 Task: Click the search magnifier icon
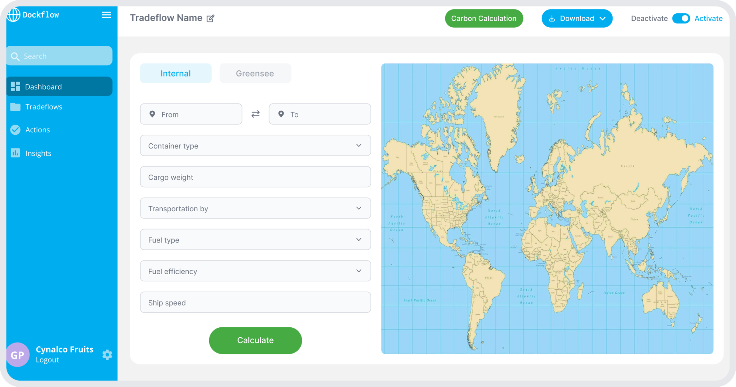(15, 56)
